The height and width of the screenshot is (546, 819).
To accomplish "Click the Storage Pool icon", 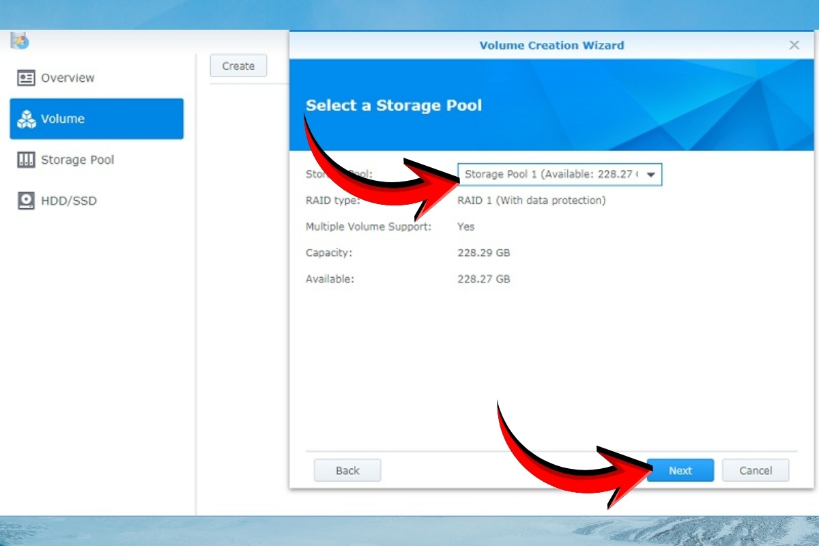I will pyautogui.click(x=26, y=160).
